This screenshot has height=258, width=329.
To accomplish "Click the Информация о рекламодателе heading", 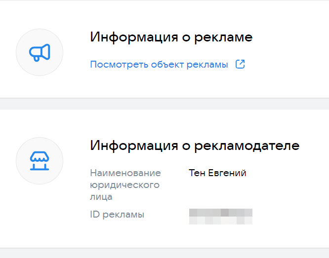I will click(195, 146).
